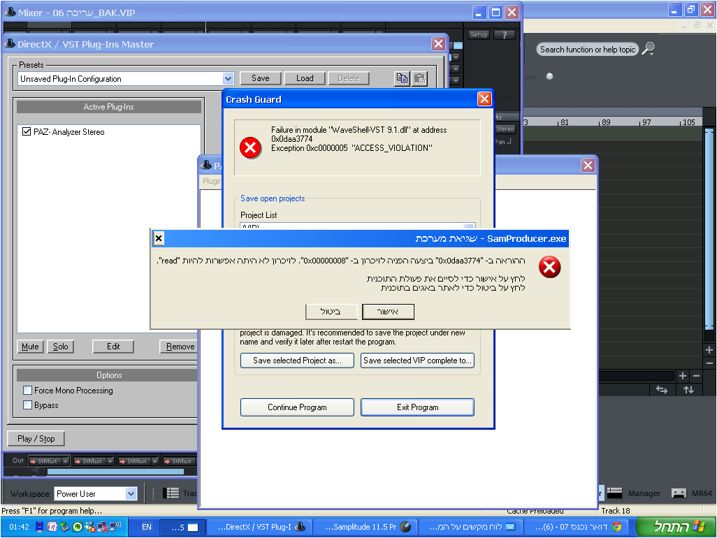Click אישור button in error dialog

coord(388,312)
